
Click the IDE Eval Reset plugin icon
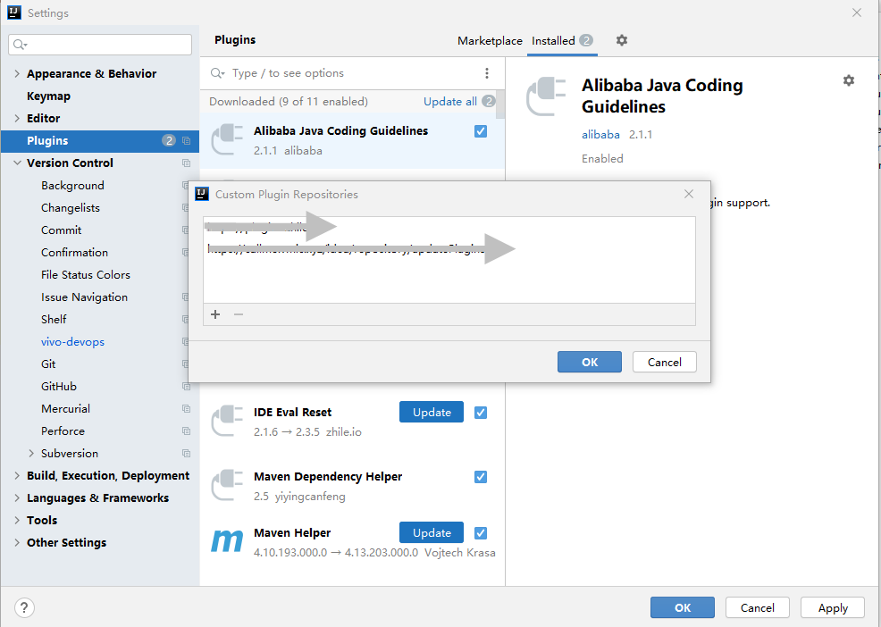(x=227, y=421)
